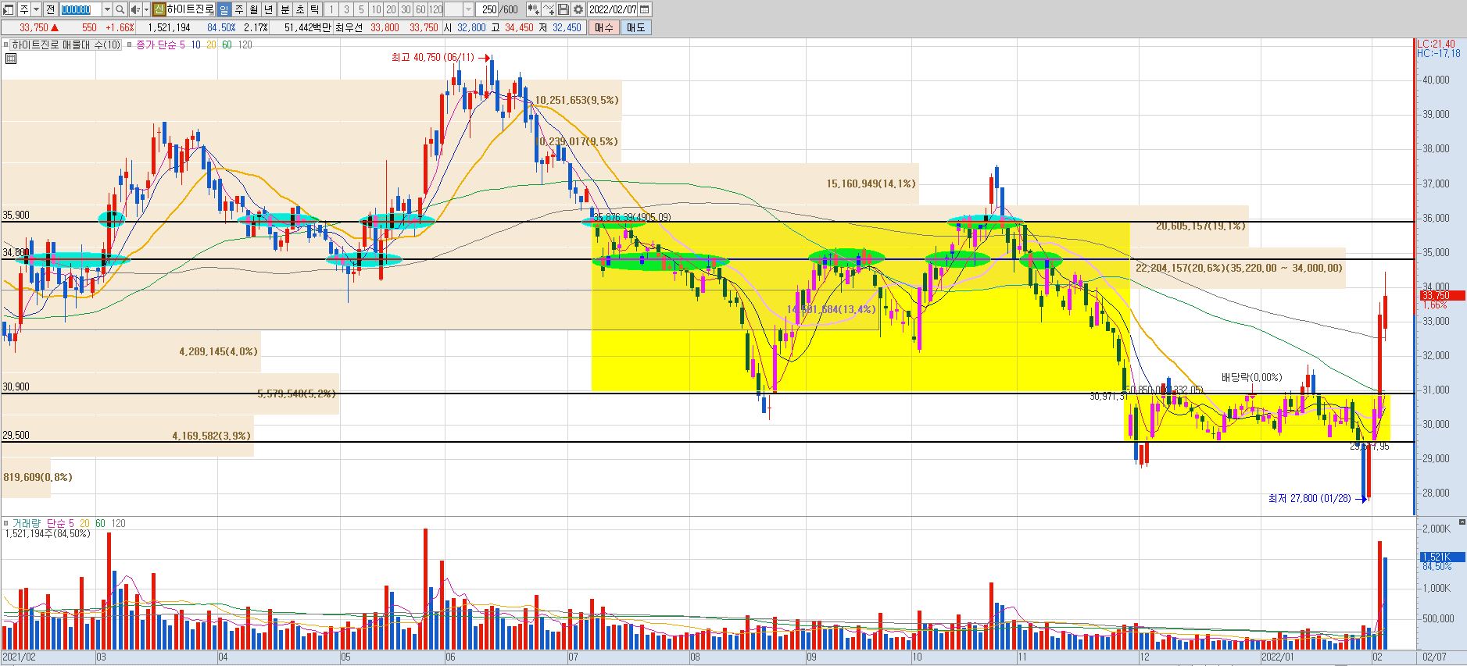Open the chart indicator add tool icon
This screenshot has width=1467, height=666.
(534, 9)
